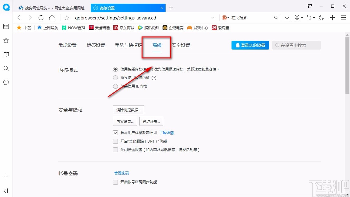Switch to the 常规设置 tab
This screenshot has width=350, height=197.
(x=67, y=45)
